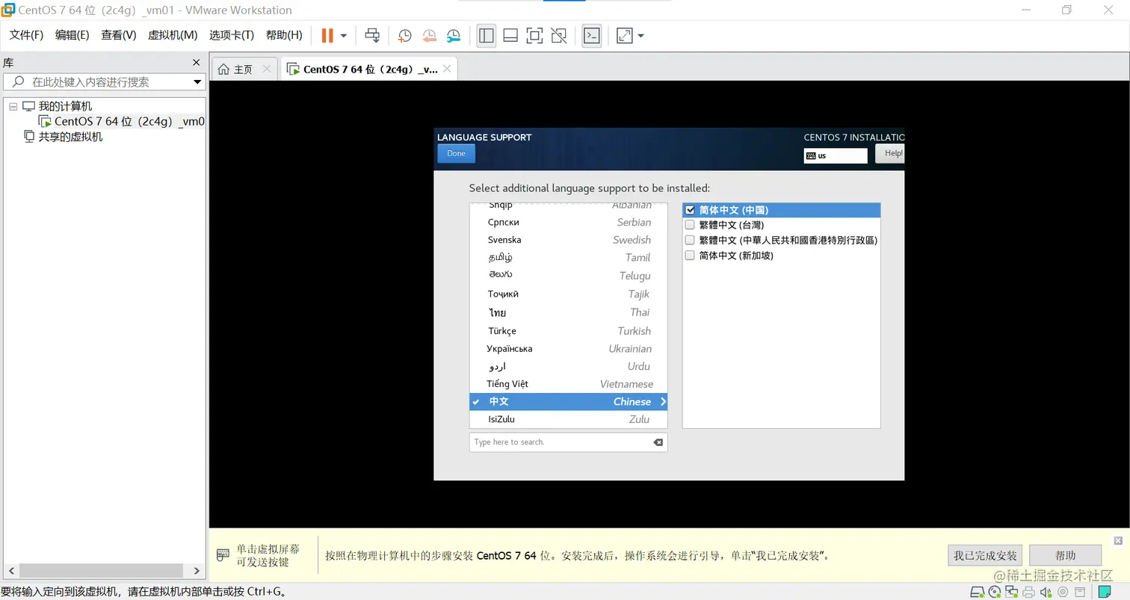Viewport: 1130px width, 600px height.
Task: Click the sound card status icon
Action: [x=1046, y=593]
